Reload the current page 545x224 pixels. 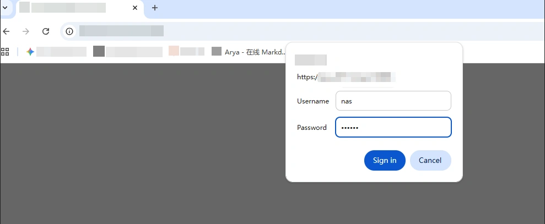[x=46, y=31]
